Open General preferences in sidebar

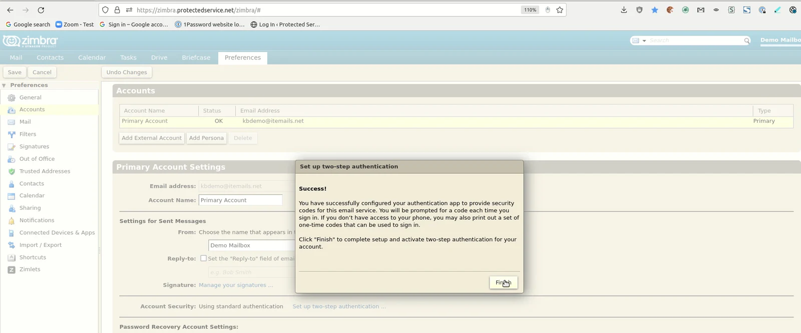tap(30, 98)
